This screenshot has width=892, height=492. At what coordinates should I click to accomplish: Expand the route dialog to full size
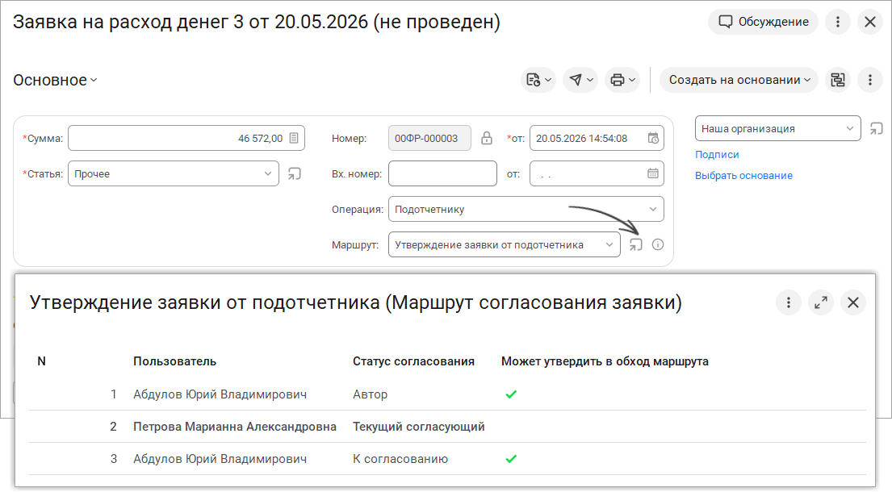(x=821, y=302)
